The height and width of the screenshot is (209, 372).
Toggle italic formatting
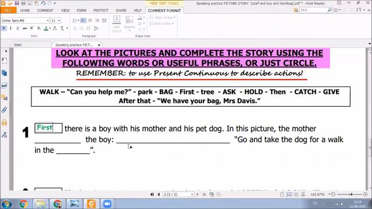click(x=10, y=28)
